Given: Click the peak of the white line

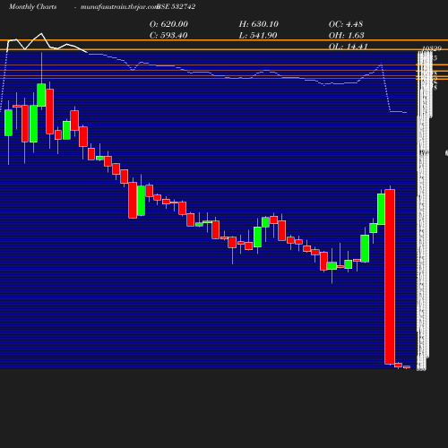Looking at the screenshot, I should tap(41, 33).
